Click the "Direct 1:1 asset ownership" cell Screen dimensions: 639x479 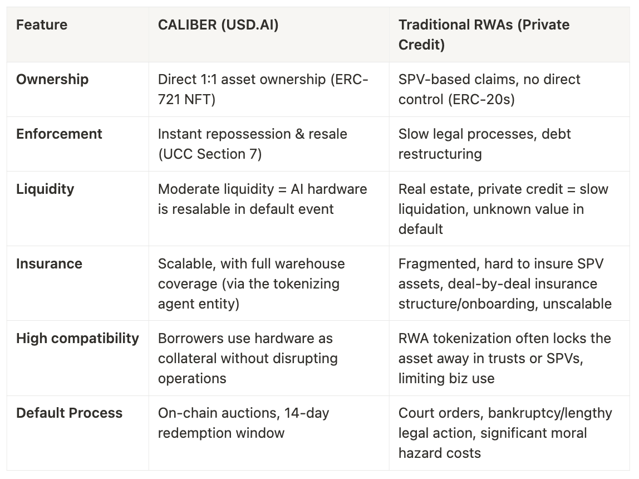263,89
